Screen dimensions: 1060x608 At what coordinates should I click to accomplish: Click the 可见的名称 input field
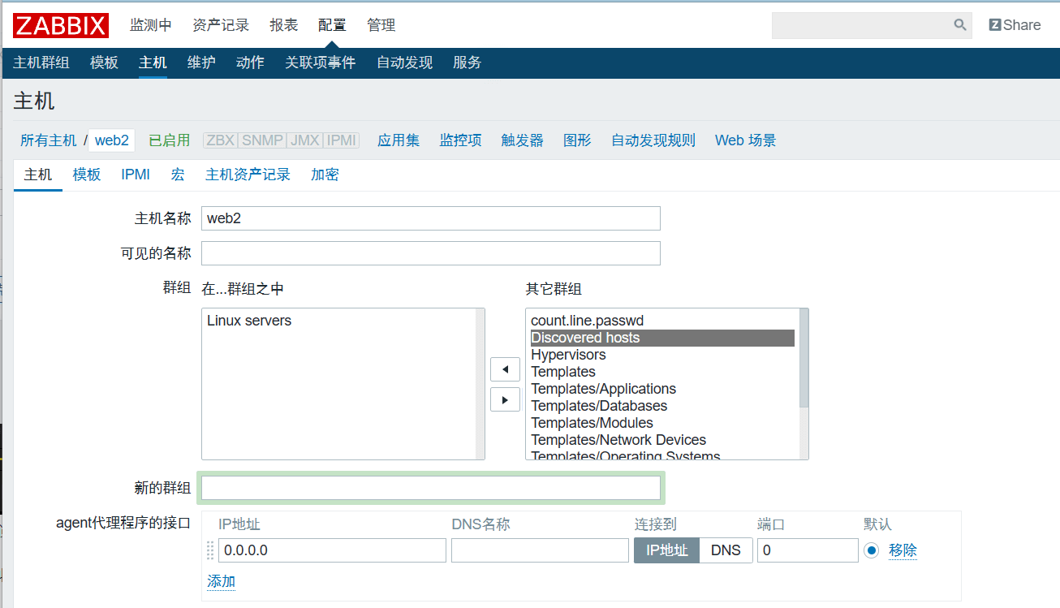(x=431, y=253)
